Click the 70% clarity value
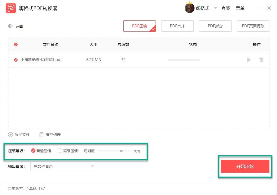The height and width of the screenshot is (195, 277). point(137,151)
